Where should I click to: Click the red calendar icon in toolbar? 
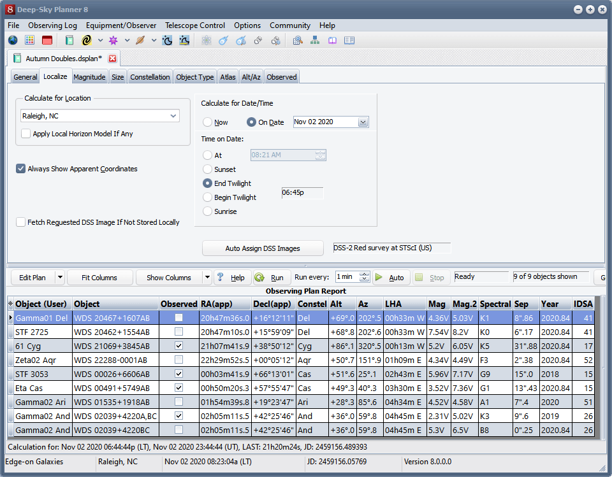click(47, 40)
